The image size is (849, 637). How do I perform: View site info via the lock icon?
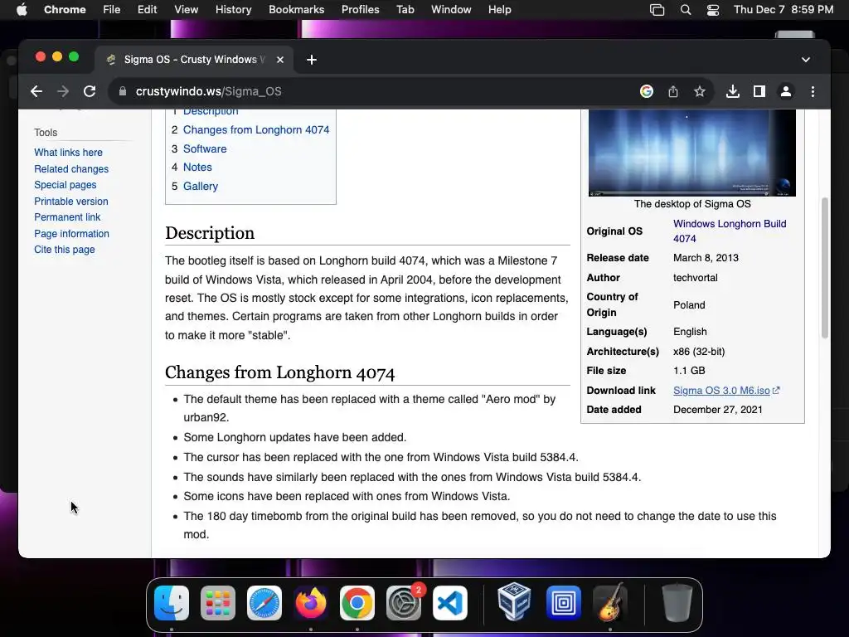[x=123, y=91]
